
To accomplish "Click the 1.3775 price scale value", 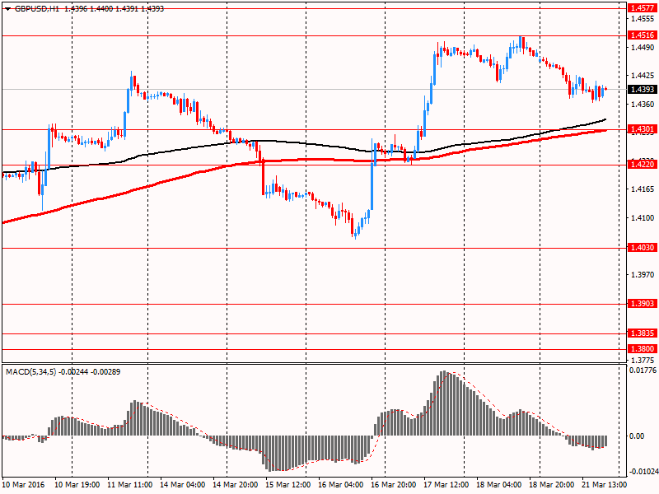I will 643,360.
